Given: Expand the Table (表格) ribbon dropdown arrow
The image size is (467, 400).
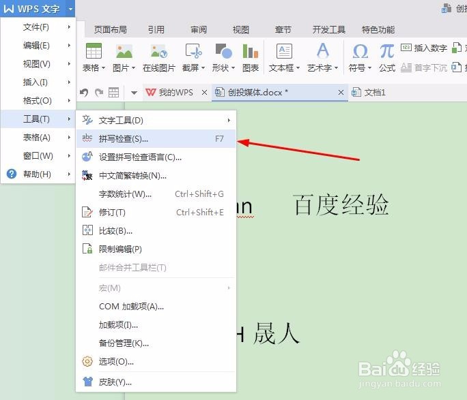Looking at the screenshot, I should tap(103, 67).
